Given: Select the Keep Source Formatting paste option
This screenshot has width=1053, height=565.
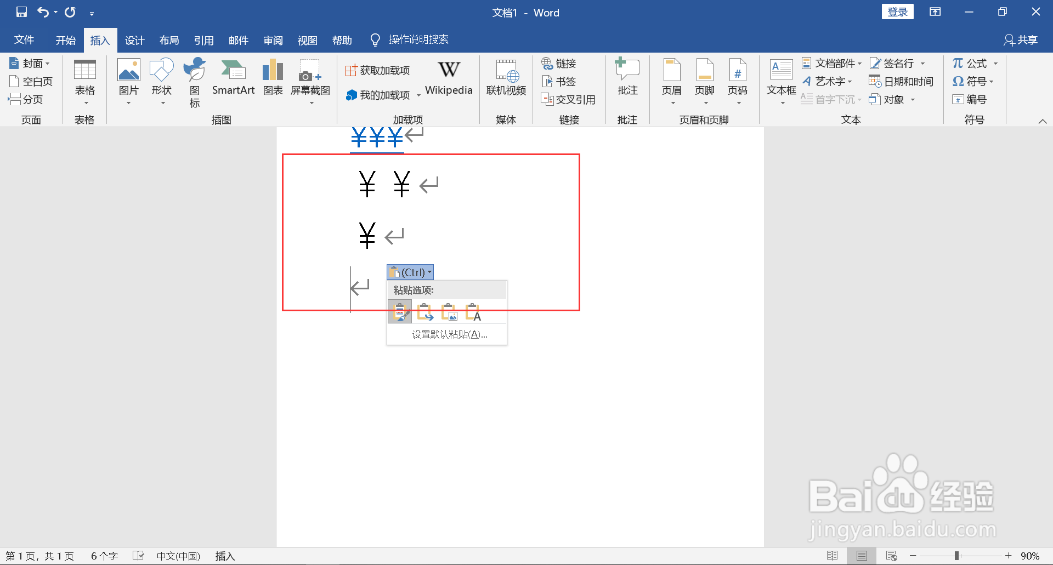Looking at the screenshot, I should pos(400,311).
